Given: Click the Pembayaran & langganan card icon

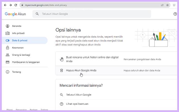Looking at the screenshot, I should tap(8, 62).
